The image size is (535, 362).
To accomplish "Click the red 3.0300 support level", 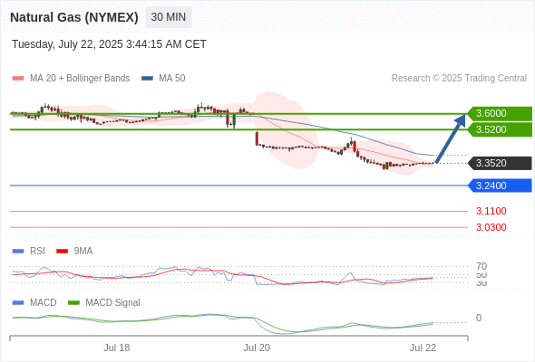I will [491, 227].
